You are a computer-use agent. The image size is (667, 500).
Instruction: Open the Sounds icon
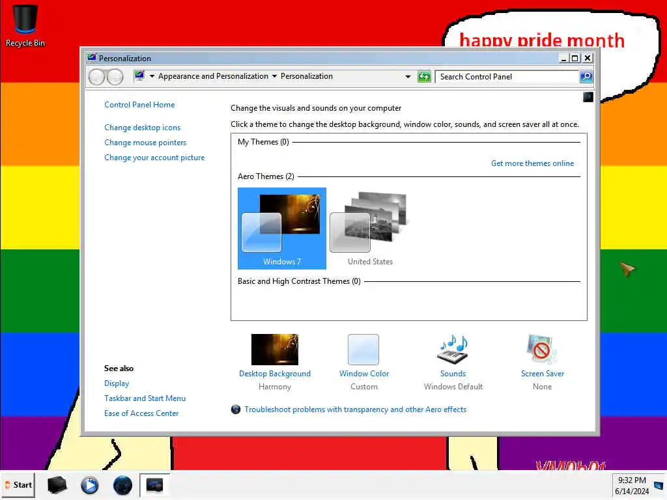pos(453,350)
